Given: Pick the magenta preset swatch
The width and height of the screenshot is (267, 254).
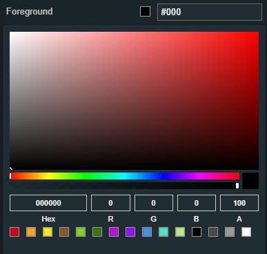Looking at the screenshot, I should (x=114, y=232).
